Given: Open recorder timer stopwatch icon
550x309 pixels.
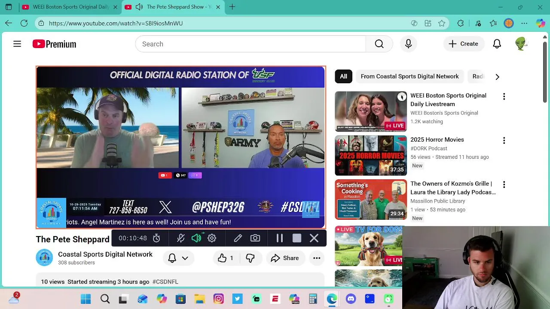Looking at the screenshot, I should tap(156, 238).
